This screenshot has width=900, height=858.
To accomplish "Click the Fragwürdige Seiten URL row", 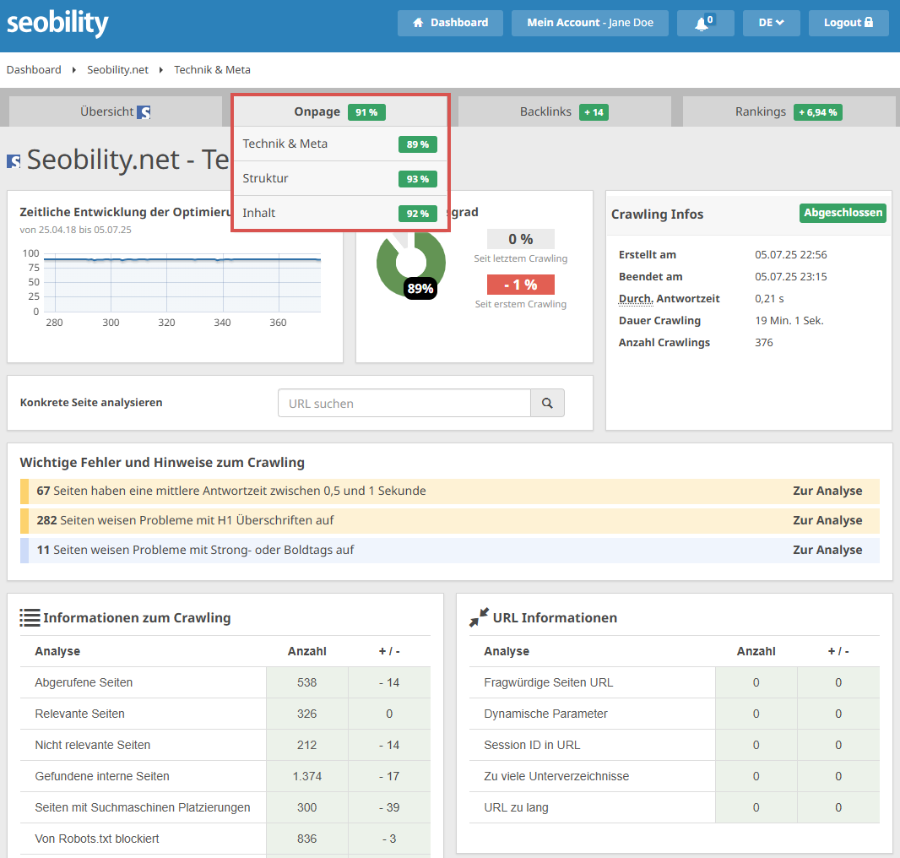I will (x=675, y=682).
